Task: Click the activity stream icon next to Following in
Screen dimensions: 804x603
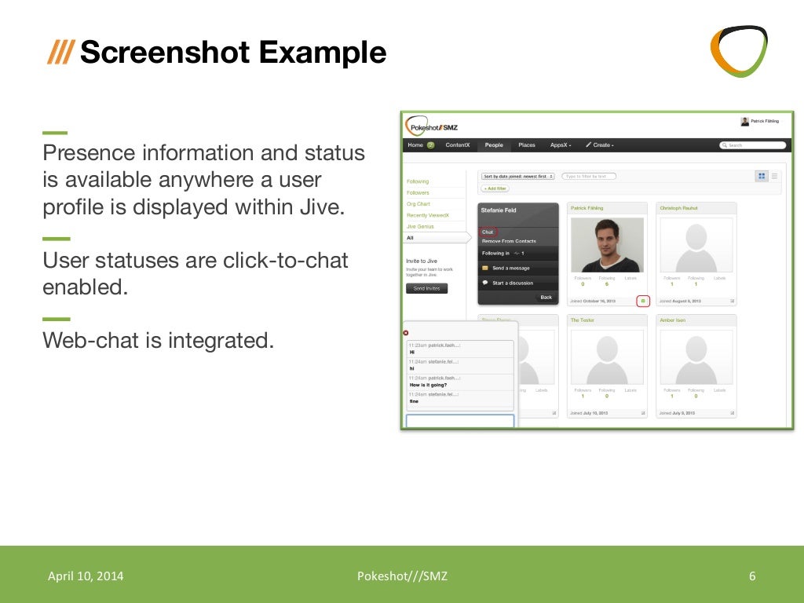Action: [x=517, y=254]
